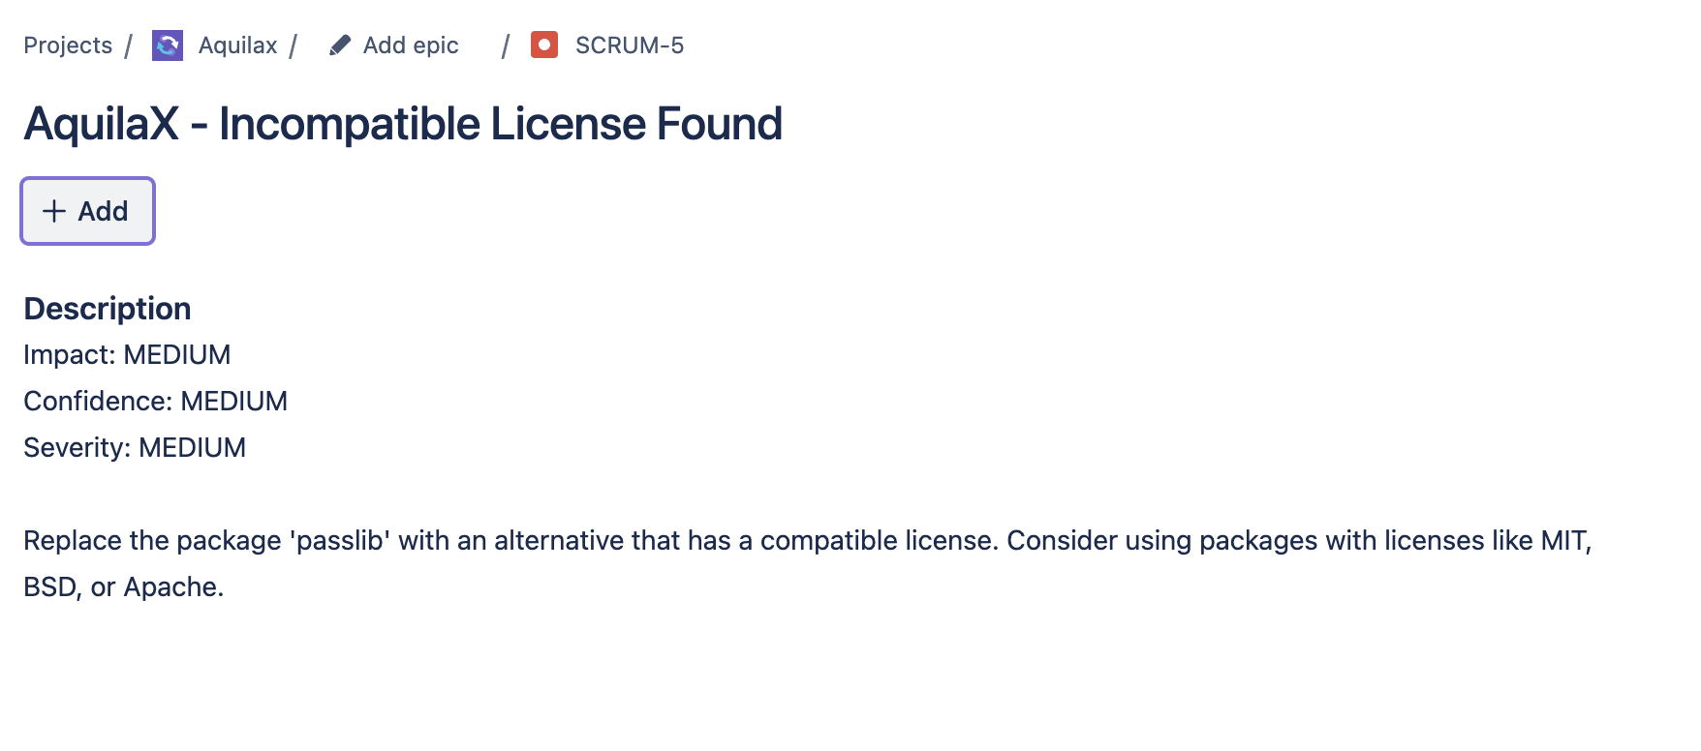Open the Projects breadcrumb link
Image resolution: width=1701 pixels, height=751 pixels.
click(x=68, y=45)
